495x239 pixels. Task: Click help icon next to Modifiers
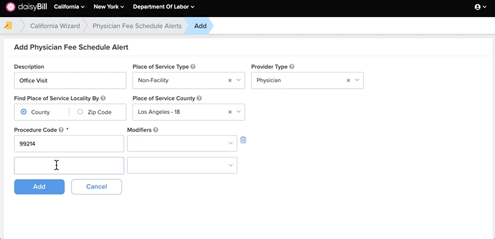click(x=155, y=130)
